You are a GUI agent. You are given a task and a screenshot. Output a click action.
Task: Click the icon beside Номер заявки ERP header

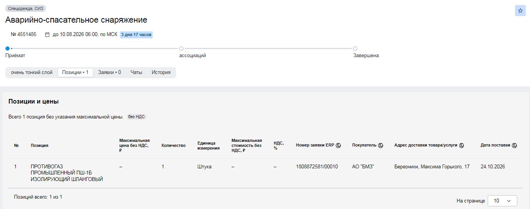(x=338, y=145)
